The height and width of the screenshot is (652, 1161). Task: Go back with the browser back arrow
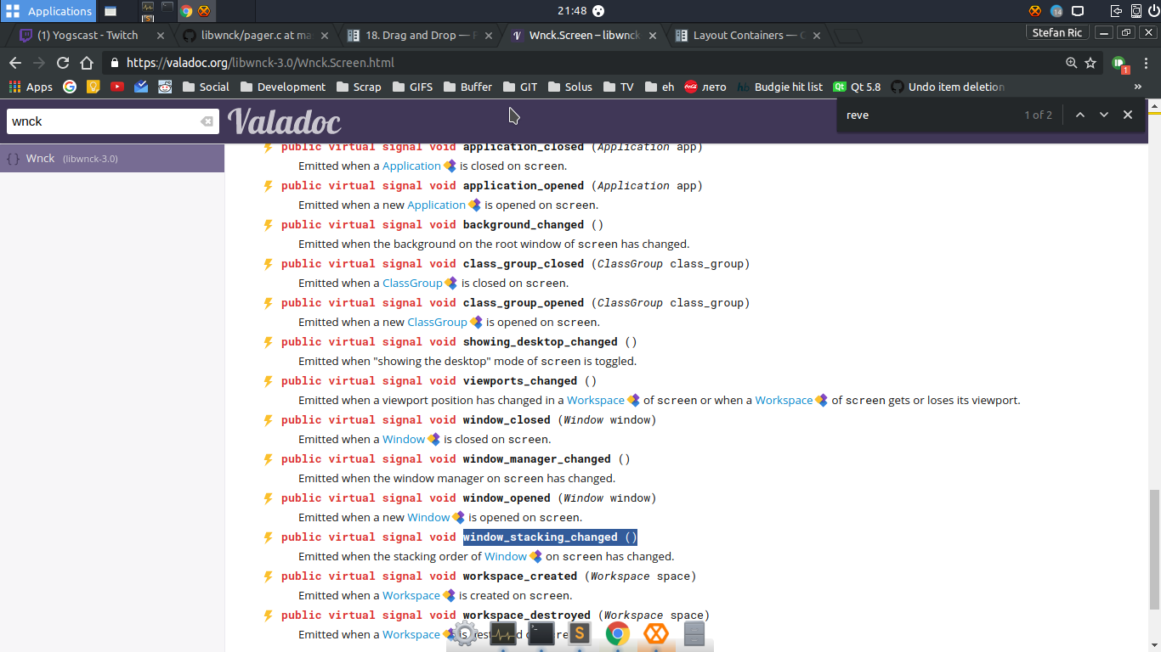pos(15,63)
